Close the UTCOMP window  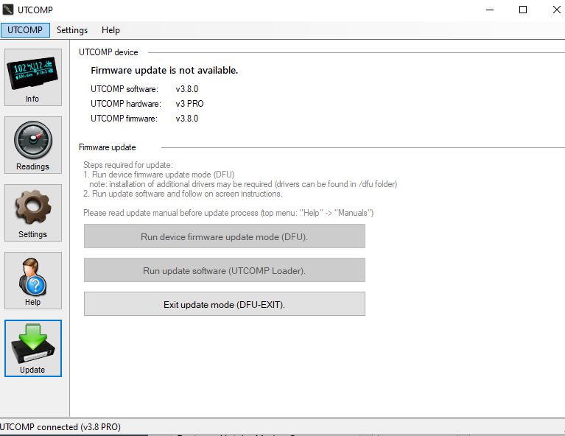(556, 10)
